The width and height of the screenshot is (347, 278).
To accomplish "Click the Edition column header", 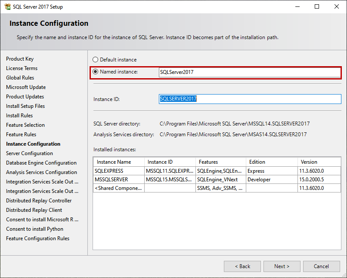I will click(271, 162).
